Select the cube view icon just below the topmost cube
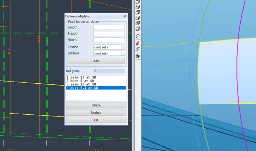This screenshot has width=256, height=151. coord(138,6)
